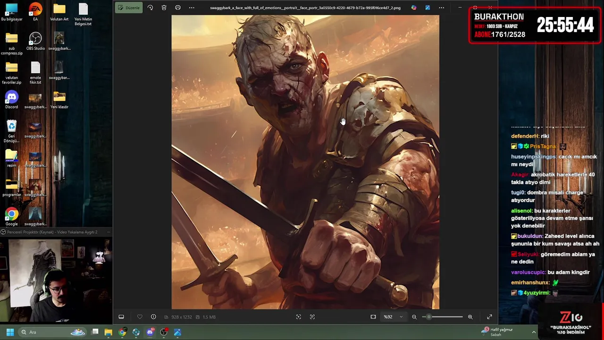Select the programlar folder

11,188
